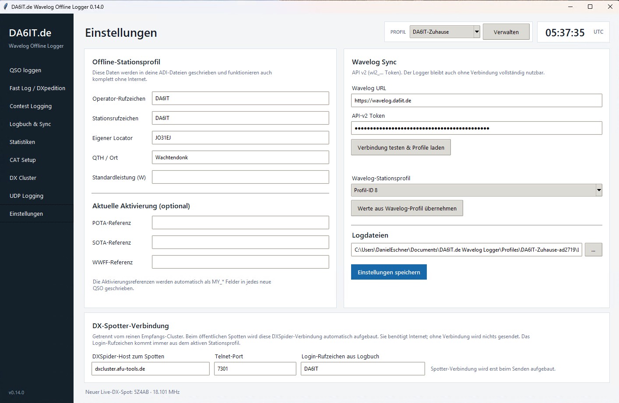Click the QTH / Ort field
This screenshot has height=403, width=619.
tap(240, 157)
